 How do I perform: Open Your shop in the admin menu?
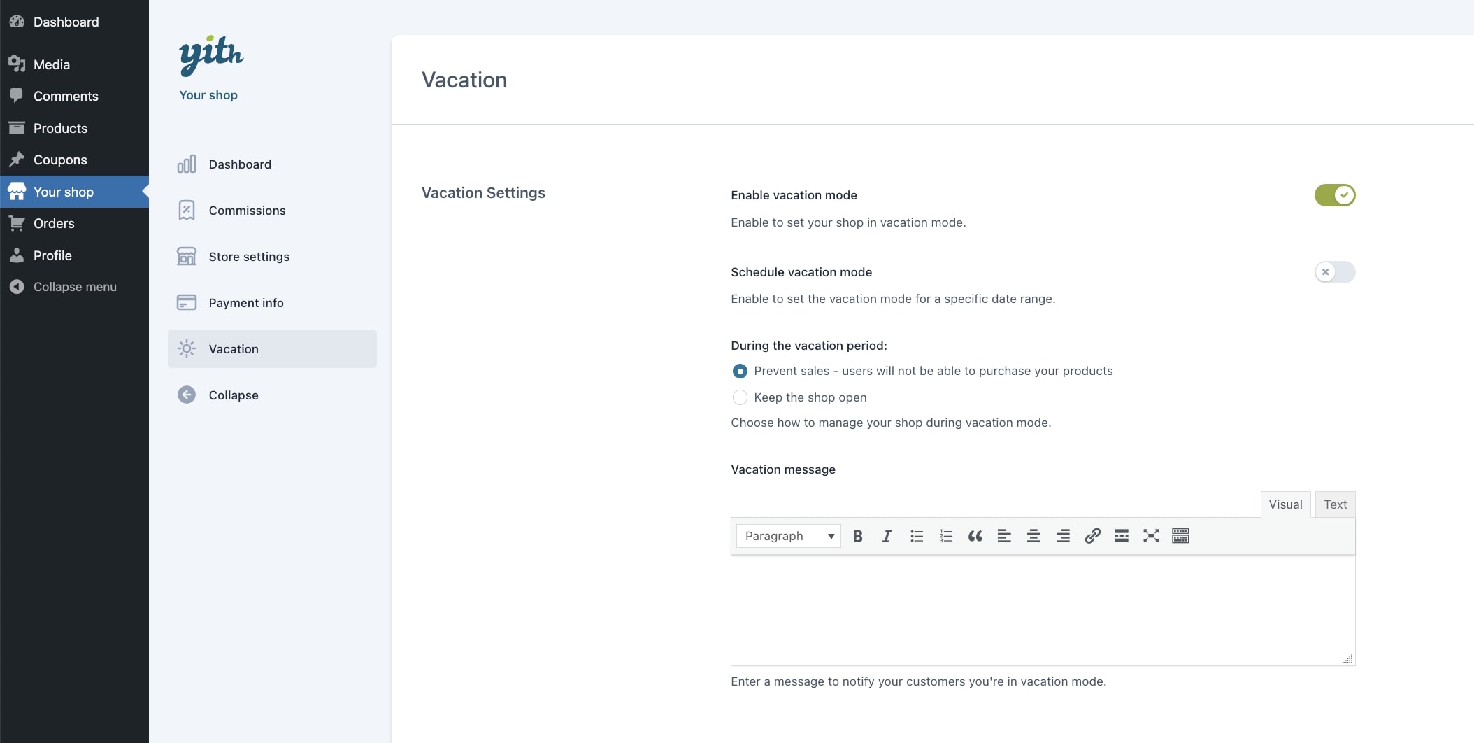click(x=74, y=192)
